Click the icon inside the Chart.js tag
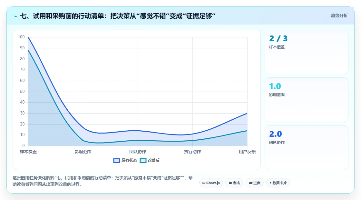The image size is (361, 200). [204, 183]
